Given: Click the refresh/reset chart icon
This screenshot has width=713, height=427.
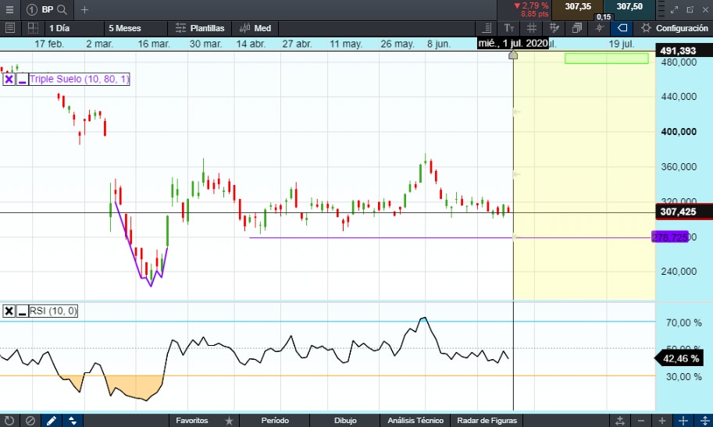Looking at the screenshot, I should click(9, 421).
